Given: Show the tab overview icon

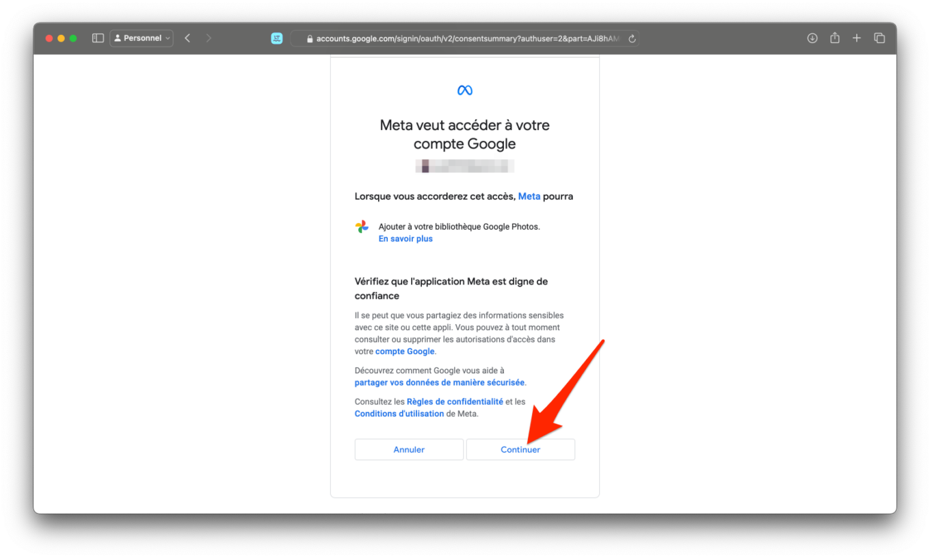Looking at the screenshot, I should pyautogui.click(x=879, y=38).
